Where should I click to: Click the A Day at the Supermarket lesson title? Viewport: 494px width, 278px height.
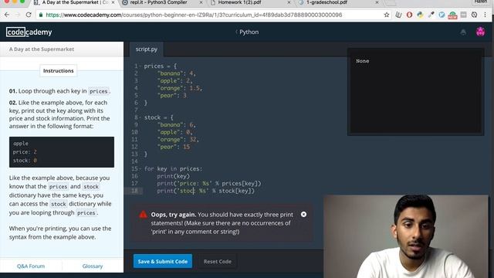[x=42, y=49]
